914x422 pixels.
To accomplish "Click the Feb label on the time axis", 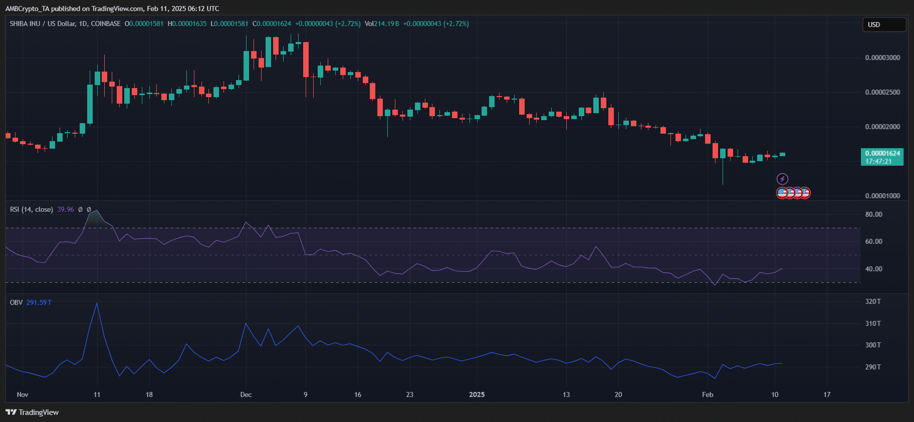I will click(x=707, y=394).
